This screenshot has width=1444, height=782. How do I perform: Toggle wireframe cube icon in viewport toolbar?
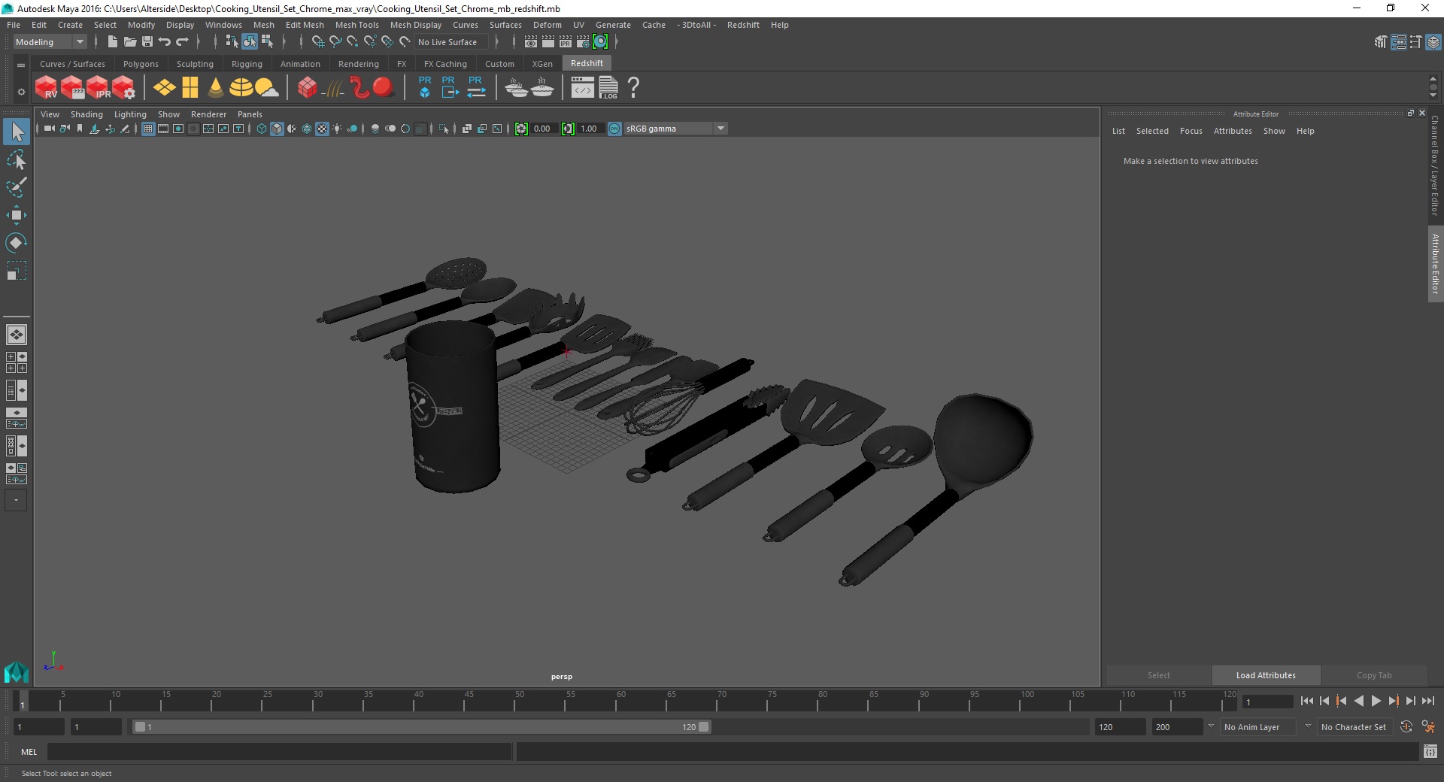(262, 129)
